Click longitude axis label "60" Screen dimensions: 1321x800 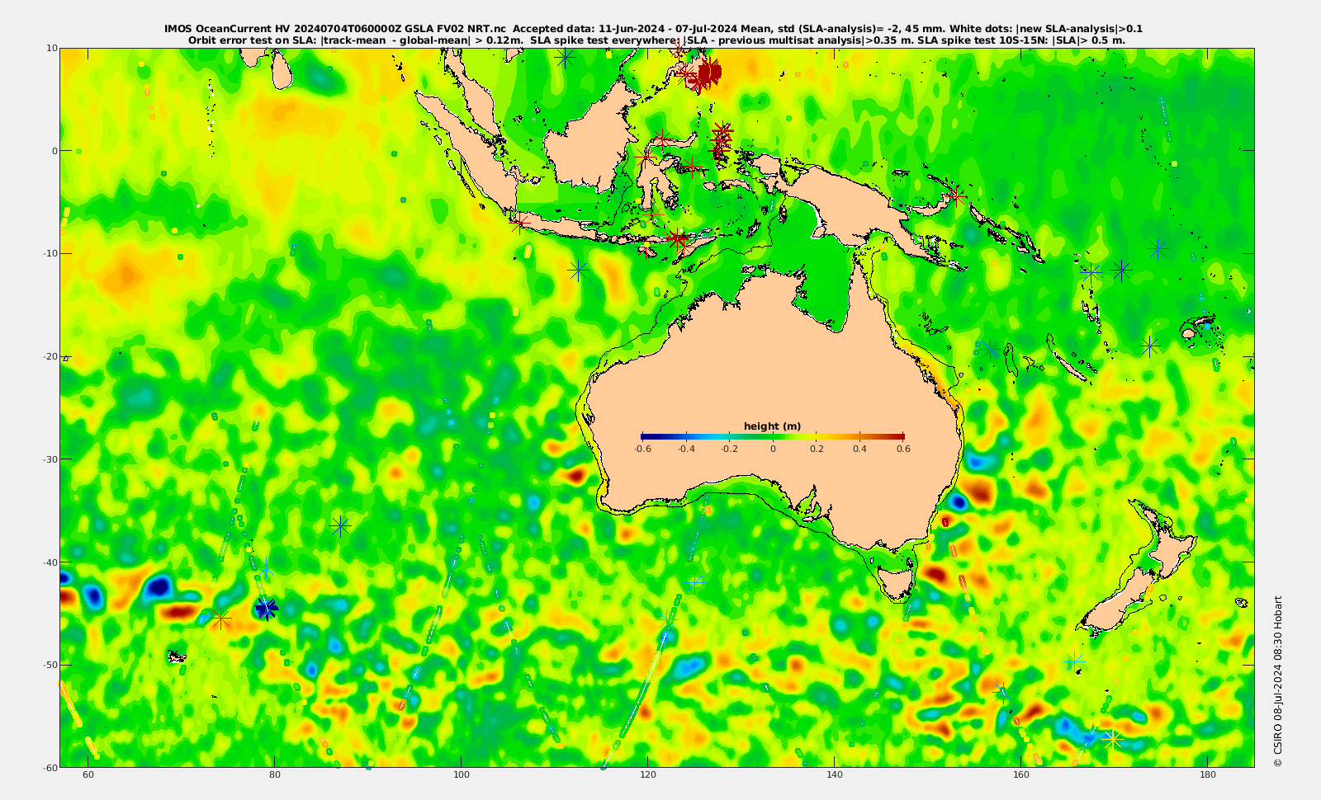click(88, 775)
